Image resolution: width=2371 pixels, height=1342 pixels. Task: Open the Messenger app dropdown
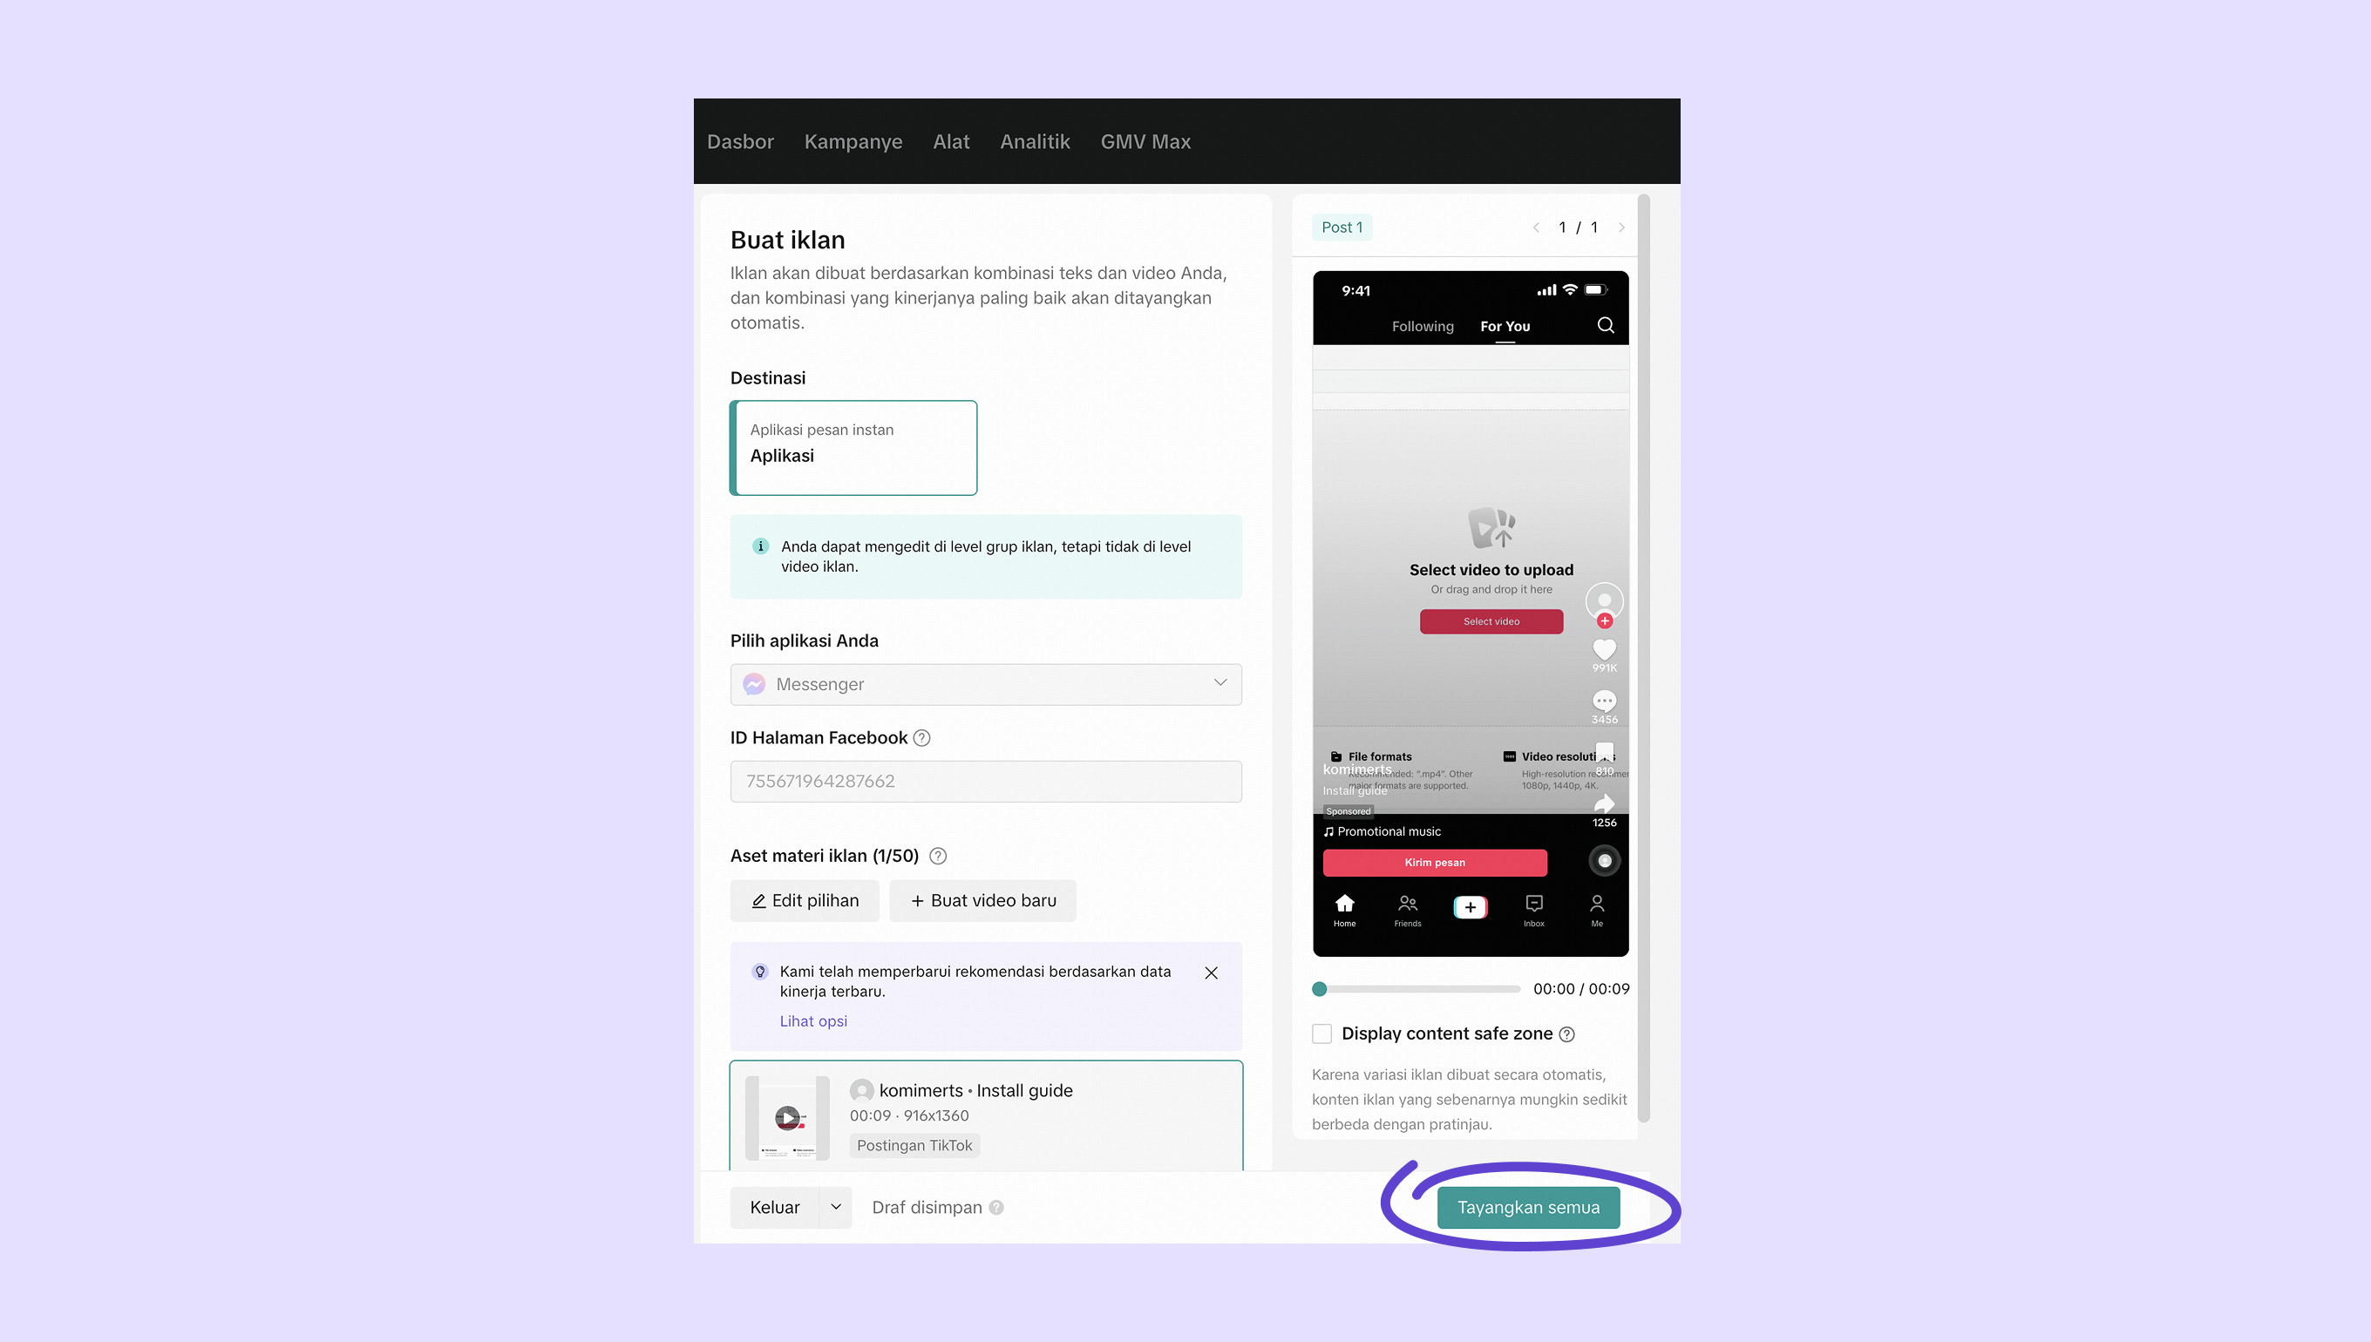tap(986, 684)
